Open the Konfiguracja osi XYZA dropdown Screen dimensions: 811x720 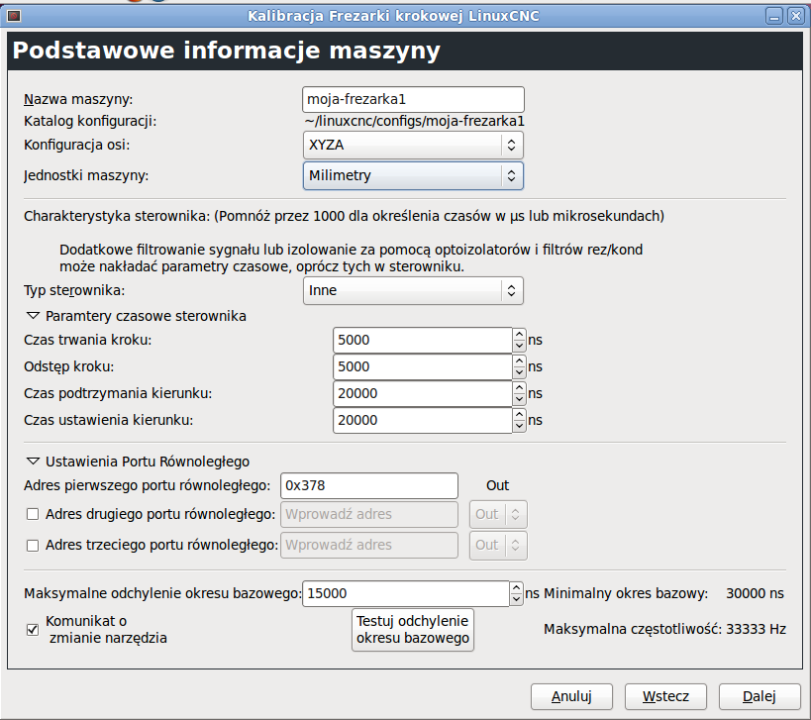pos(413,145)
